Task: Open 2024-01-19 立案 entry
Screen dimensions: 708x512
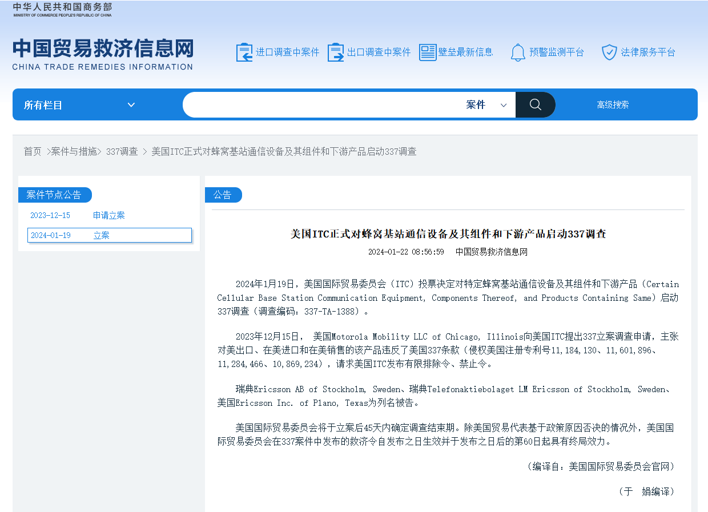Action: coord(110,235)
